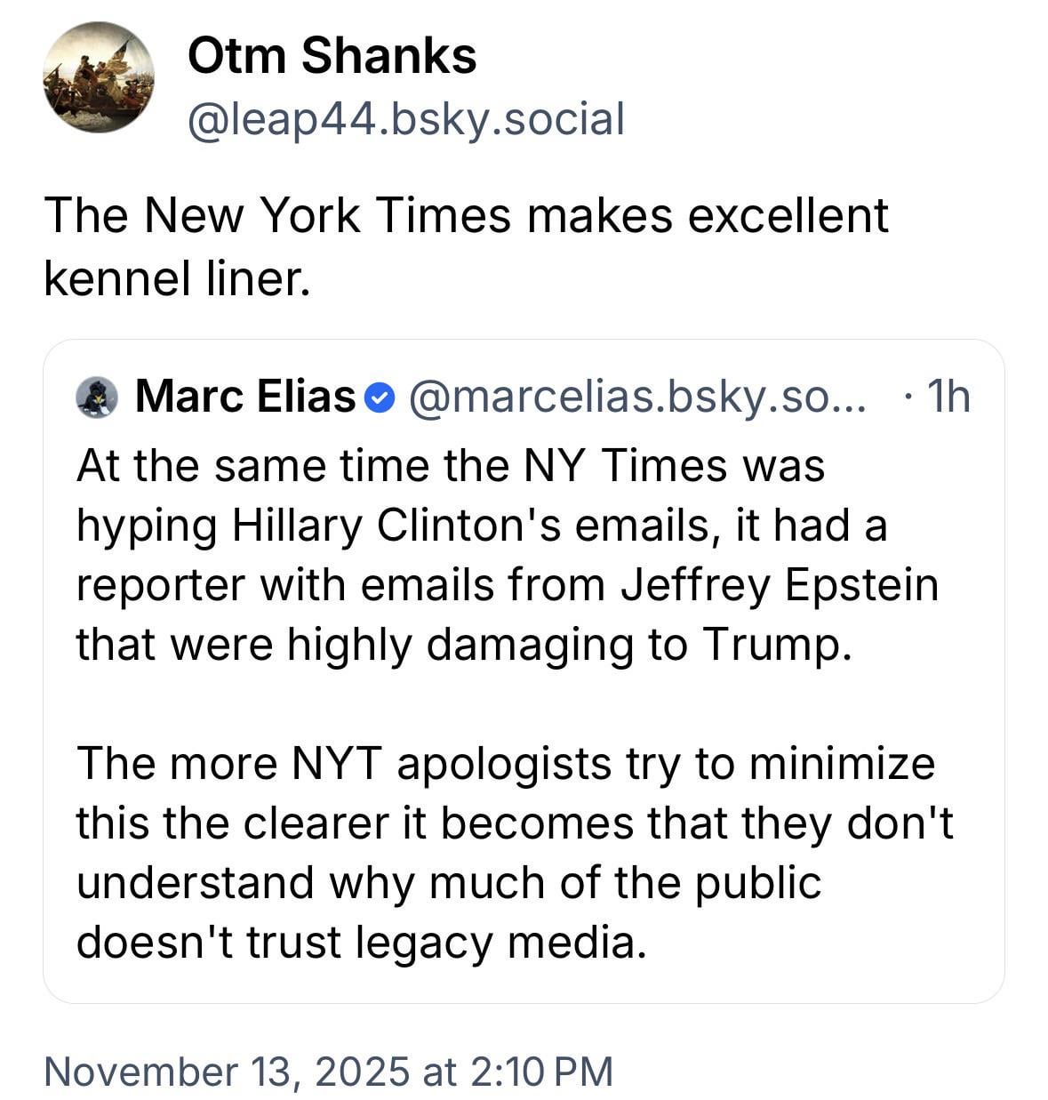Click the Otm Shanks display name
This screenshot has height=1100, width=1048.
click(332, 56)
